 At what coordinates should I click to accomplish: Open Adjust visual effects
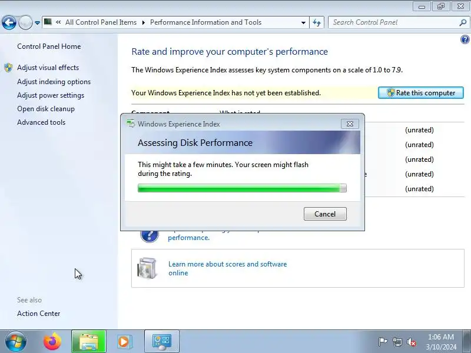coord(48,68)
